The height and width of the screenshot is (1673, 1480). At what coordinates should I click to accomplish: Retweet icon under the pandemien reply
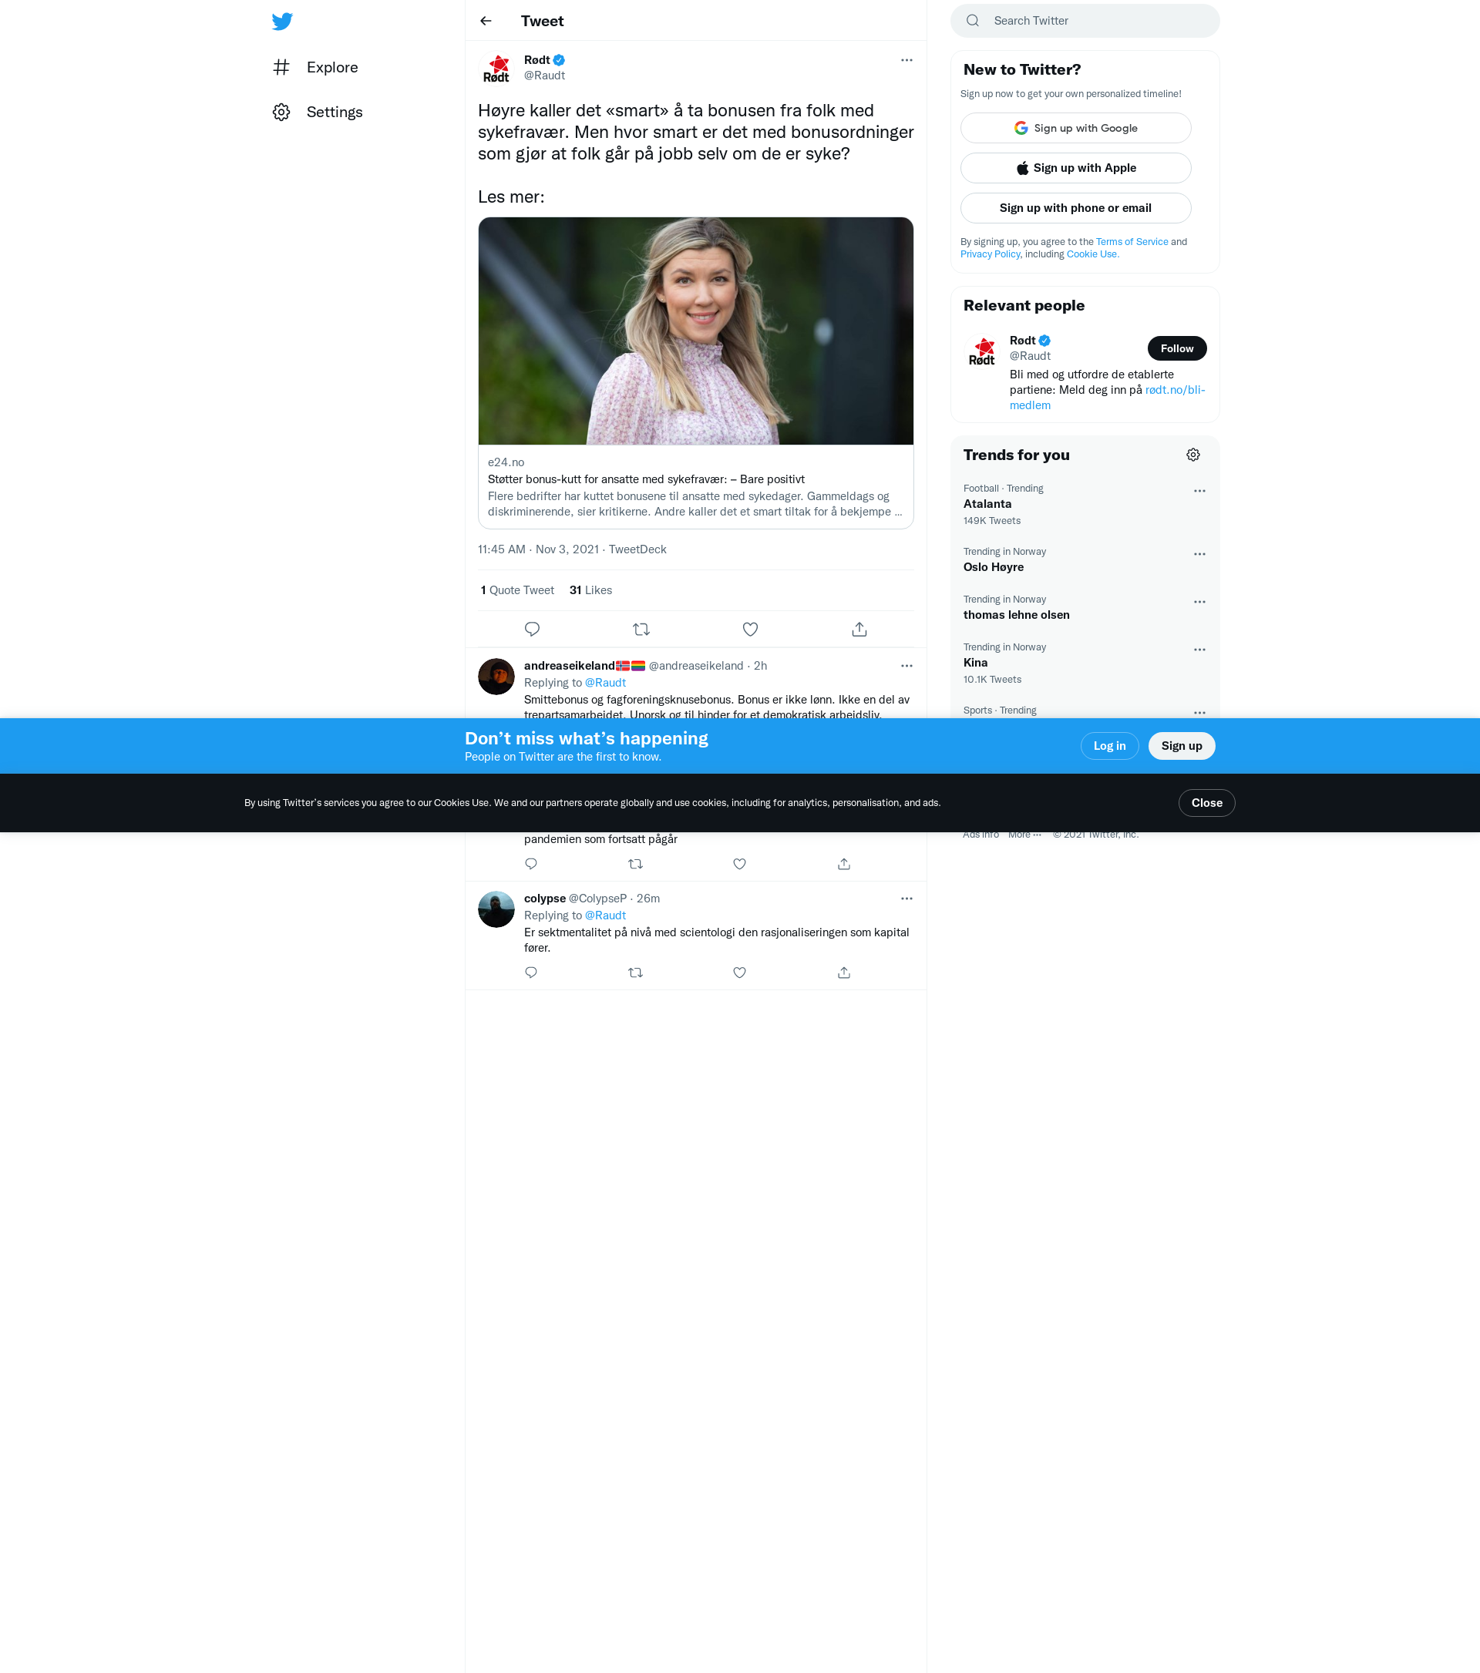635,865
